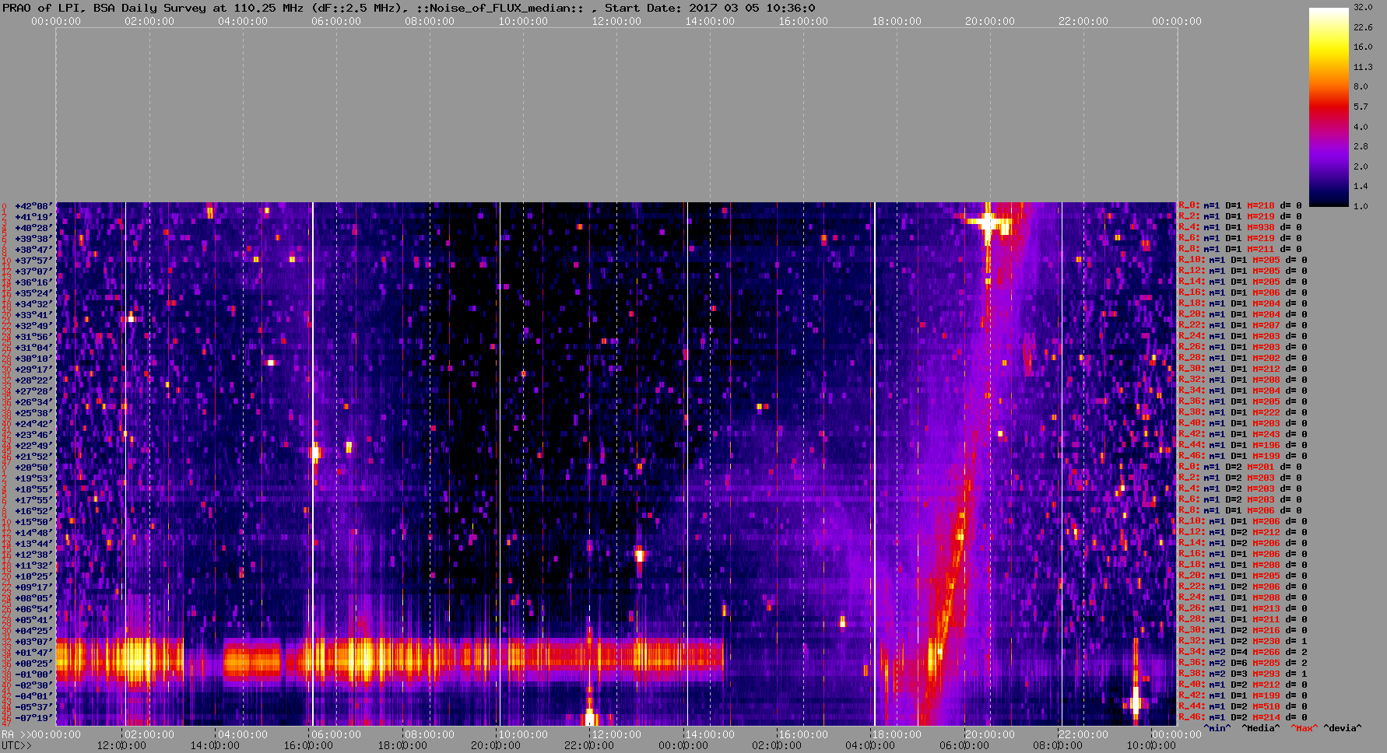The width and height of the screenshot is (1387, 753).
Task: Click the declination label +00°25'
Action: pyautogui.click(x=33, y=664)
